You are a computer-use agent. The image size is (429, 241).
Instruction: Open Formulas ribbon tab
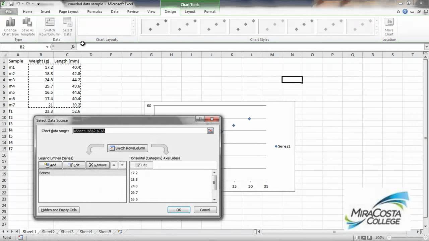click(95, 11)
